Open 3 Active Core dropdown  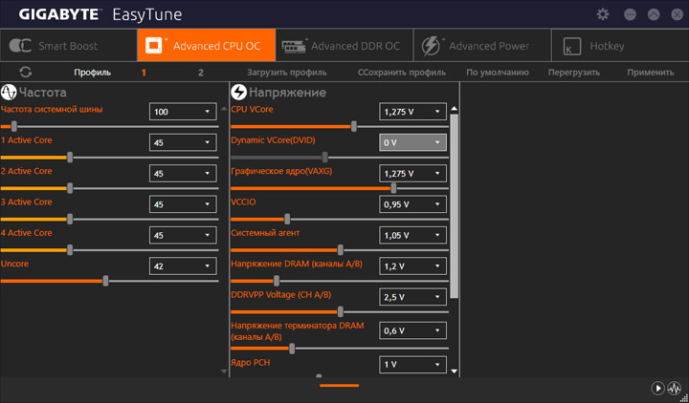(x=183, y=204)
